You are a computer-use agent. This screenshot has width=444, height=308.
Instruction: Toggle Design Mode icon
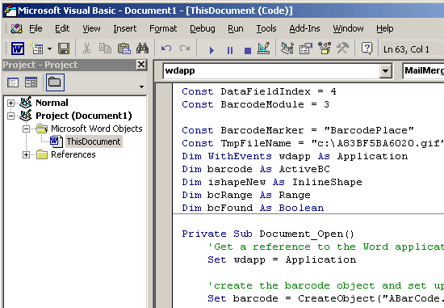264,49
